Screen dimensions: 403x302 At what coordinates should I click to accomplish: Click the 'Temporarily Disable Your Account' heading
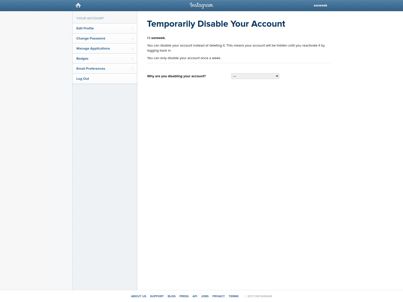click(x=216, y=24)
